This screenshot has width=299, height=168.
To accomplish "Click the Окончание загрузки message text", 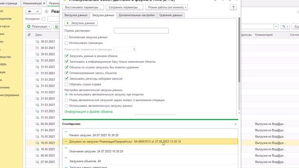I will tap(96, 151).
